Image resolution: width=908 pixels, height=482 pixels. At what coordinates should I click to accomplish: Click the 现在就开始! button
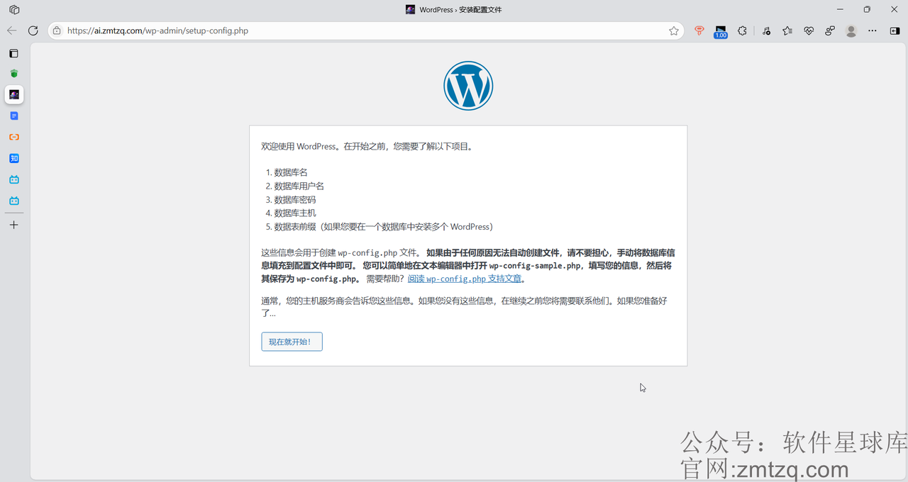(292, 342)
